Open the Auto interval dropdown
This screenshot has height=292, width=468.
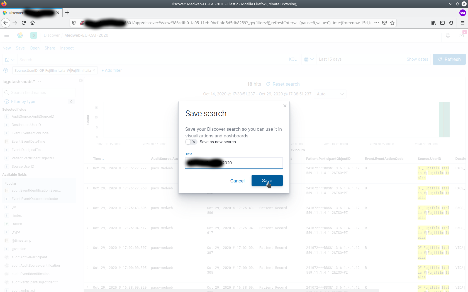(x=330, y=94)
